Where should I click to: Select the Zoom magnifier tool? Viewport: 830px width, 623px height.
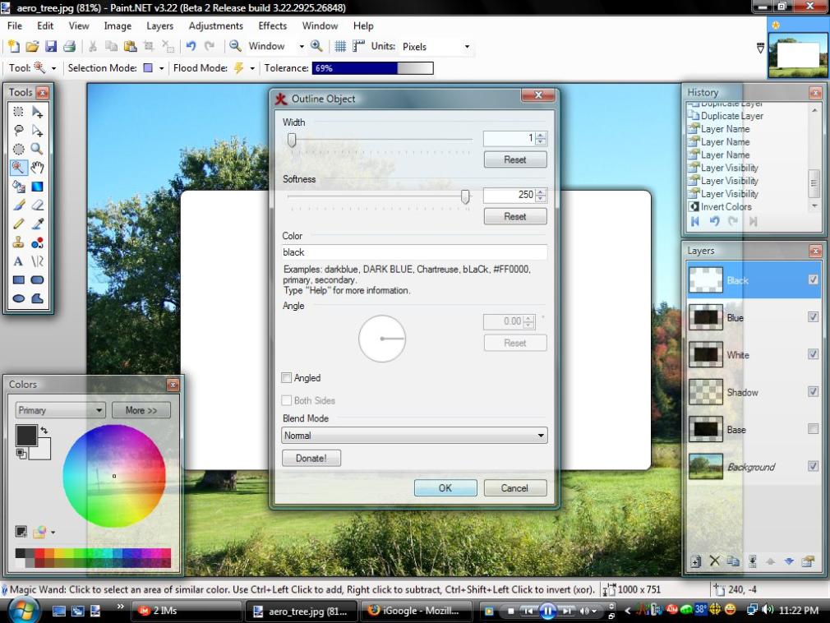point(37,149)
